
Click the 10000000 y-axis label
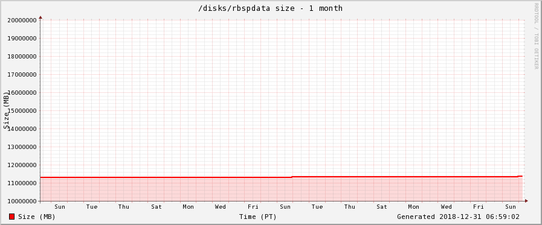click(22, 201)
